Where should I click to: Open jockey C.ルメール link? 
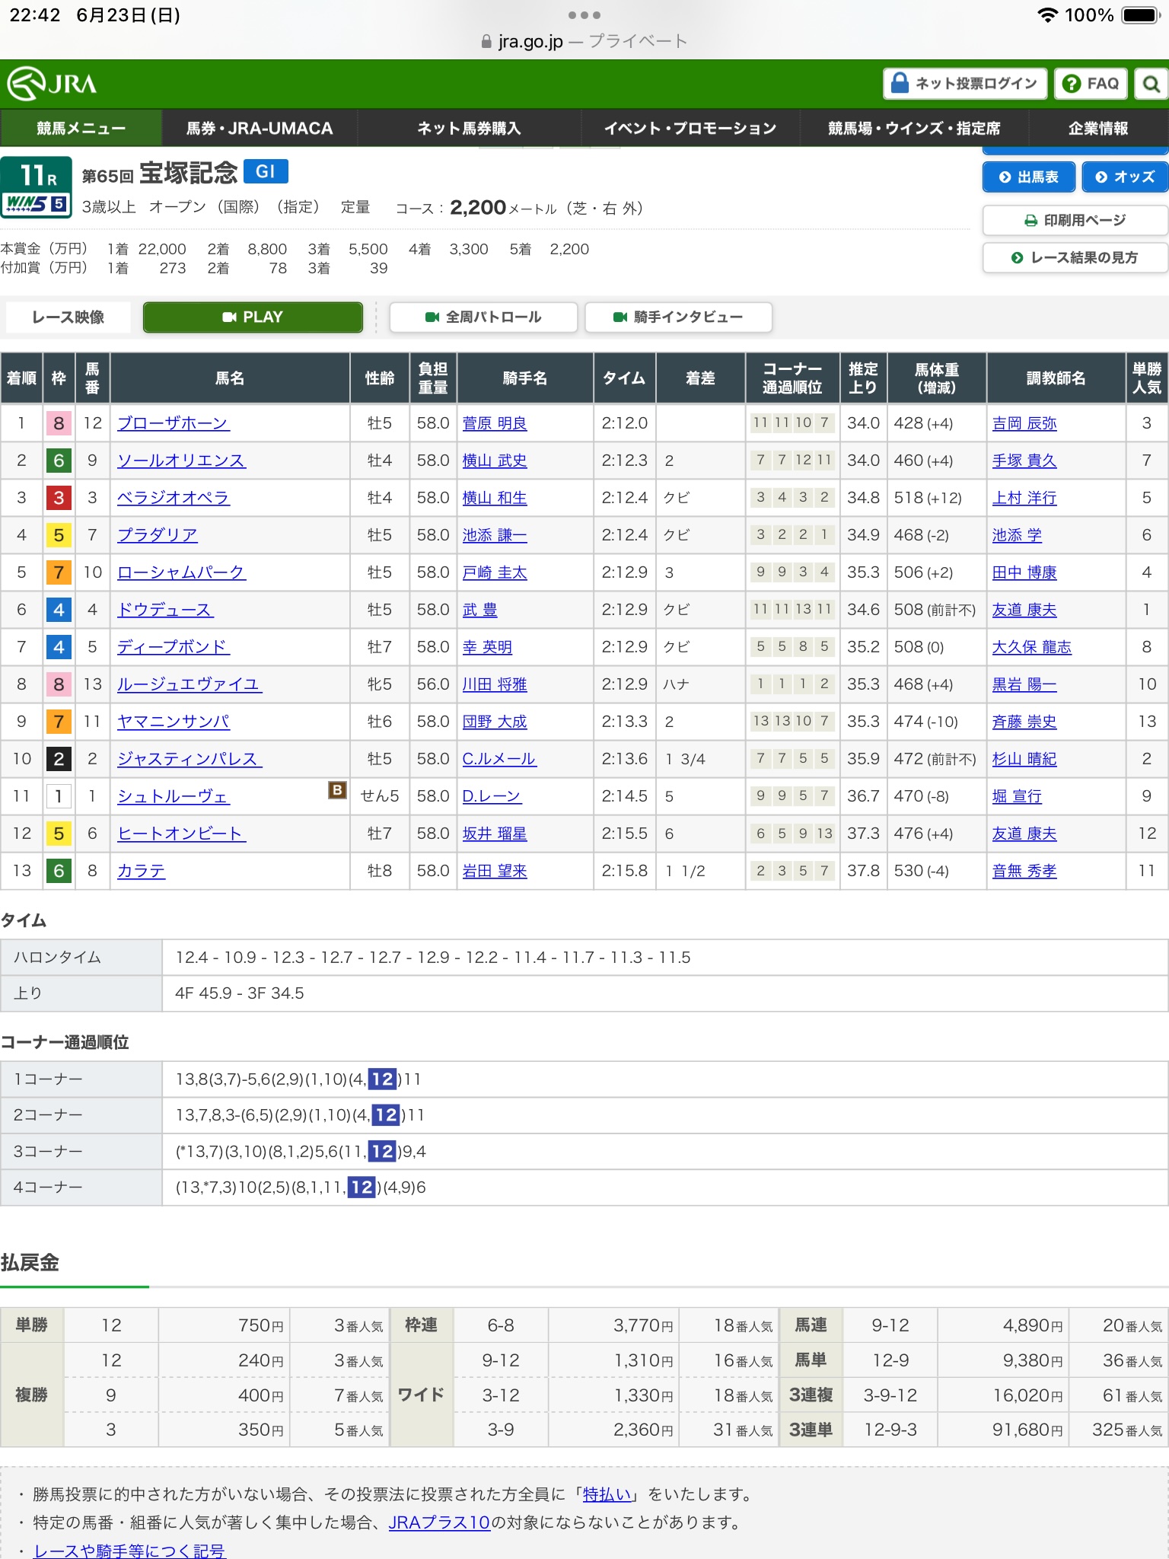click(499, 759)
